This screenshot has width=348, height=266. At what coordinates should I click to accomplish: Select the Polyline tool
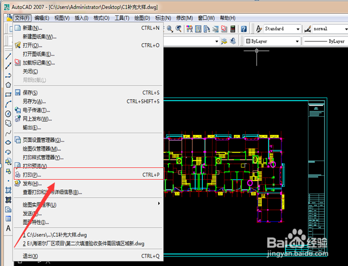(x=8, y=76)
